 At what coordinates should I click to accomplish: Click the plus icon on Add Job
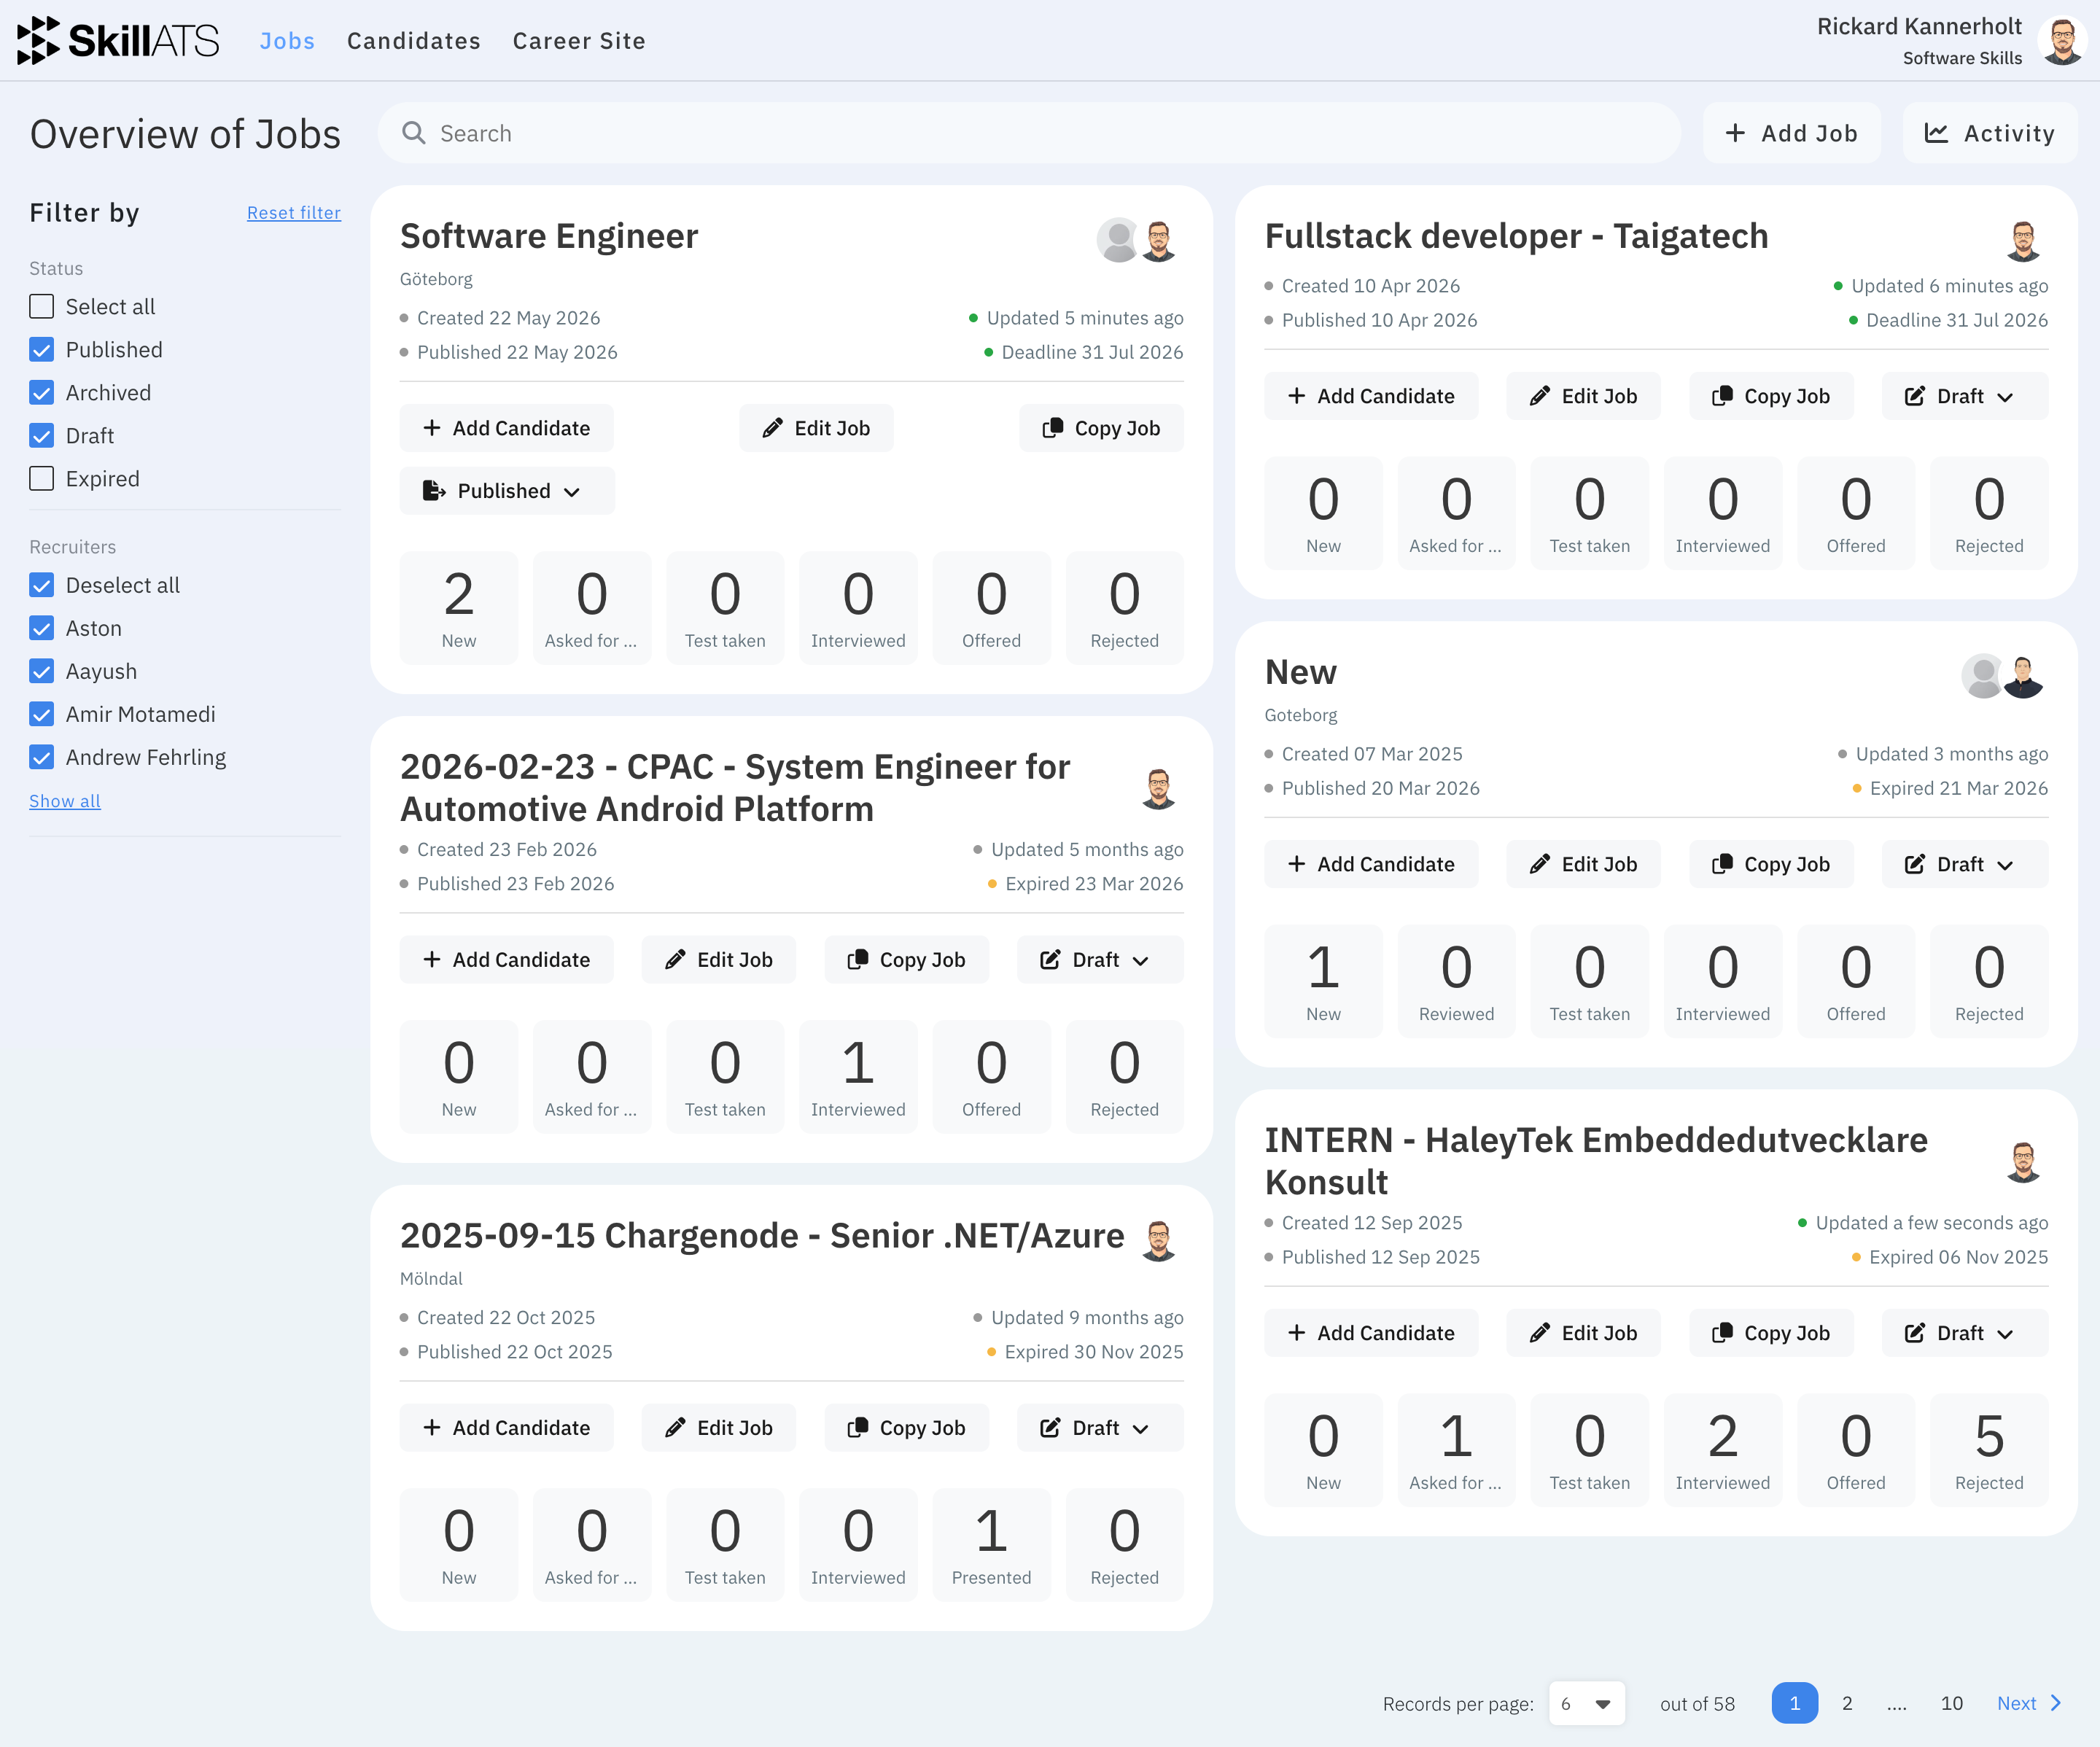point(1735,133)
